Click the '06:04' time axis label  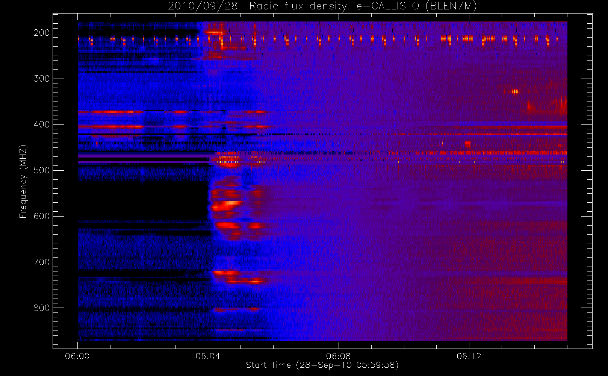208,356
